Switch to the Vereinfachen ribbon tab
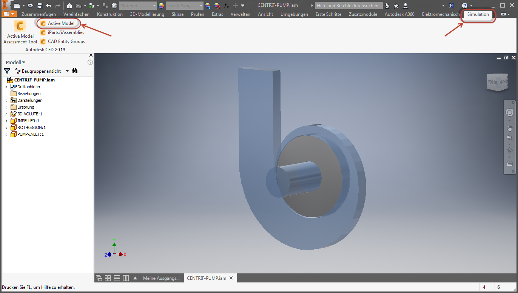The width and height of the screenshot is (518, 293). [x=76, y=14]
